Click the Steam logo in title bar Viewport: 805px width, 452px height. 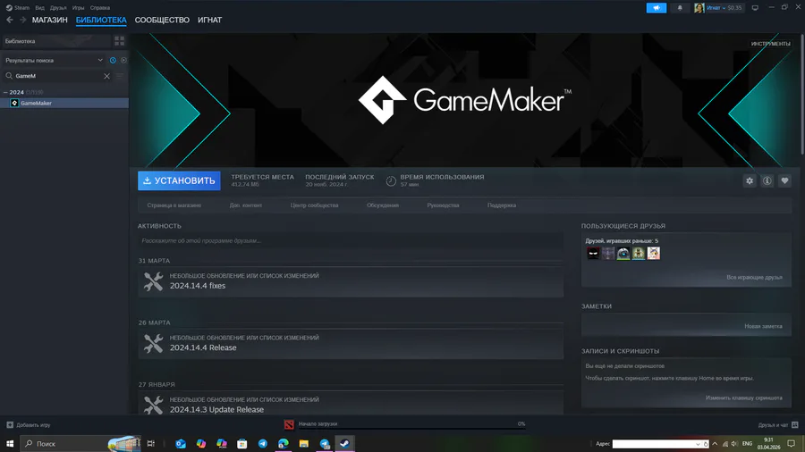click(x=9, y=8)
